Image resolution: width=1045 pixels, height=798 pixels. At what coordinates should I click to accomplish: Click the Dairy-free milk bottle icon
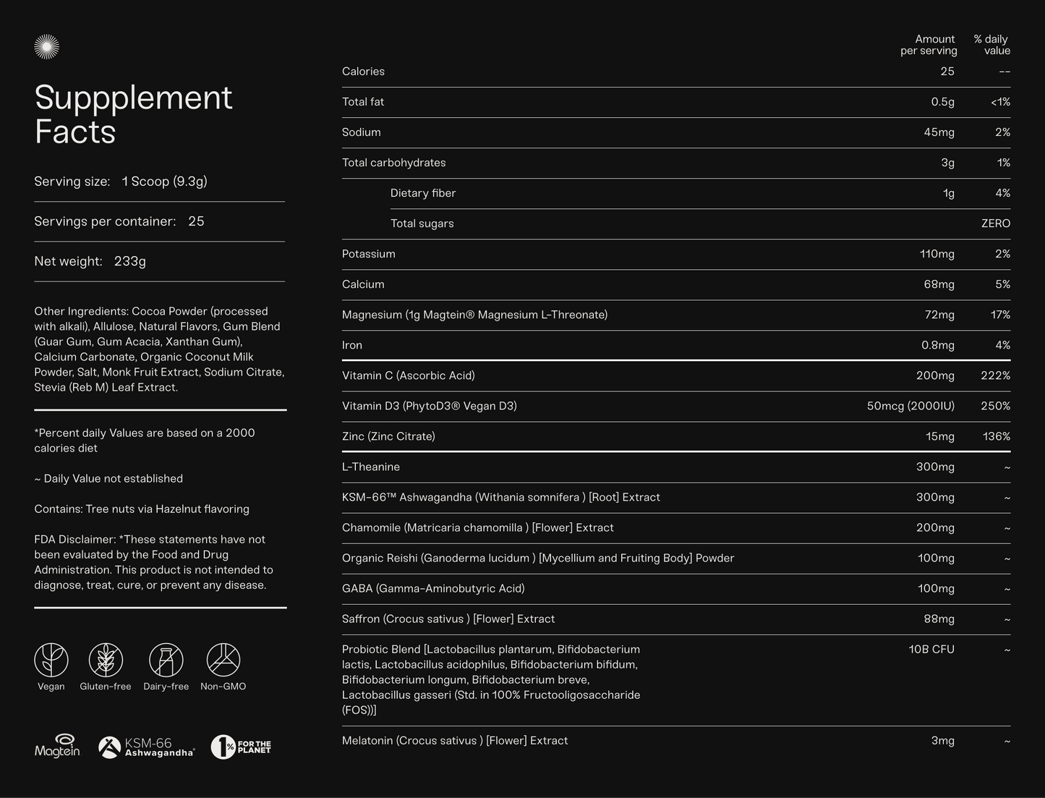(x=166, y=660)
